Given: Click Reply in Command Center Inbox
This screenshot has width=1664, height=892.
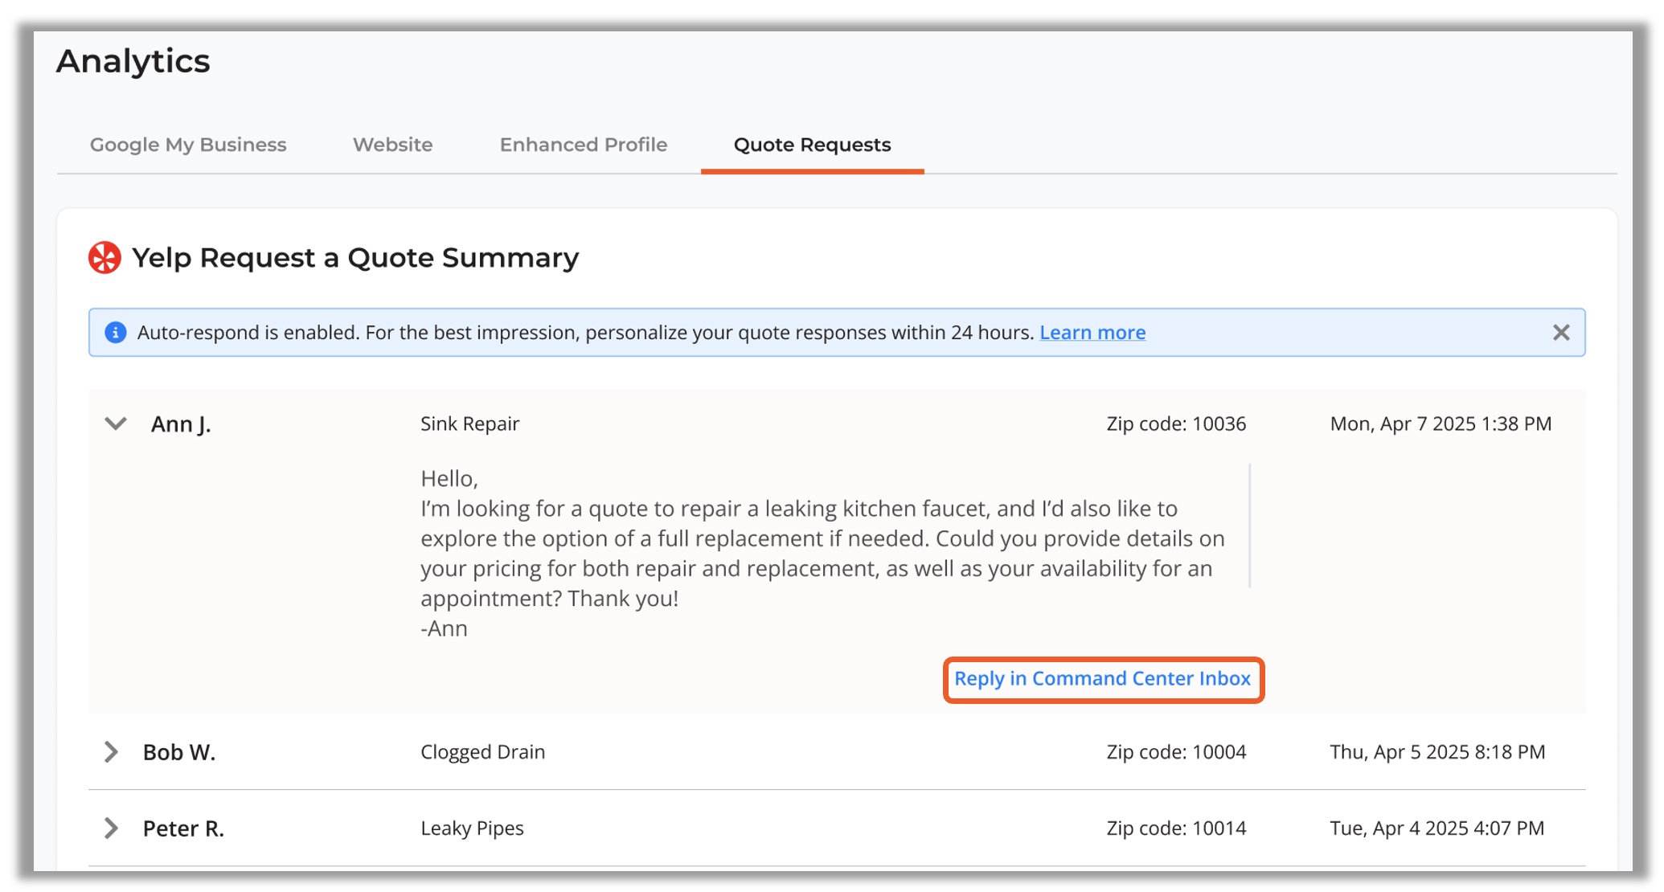Looking at the screenshot, I should [x=1103, y=679].
